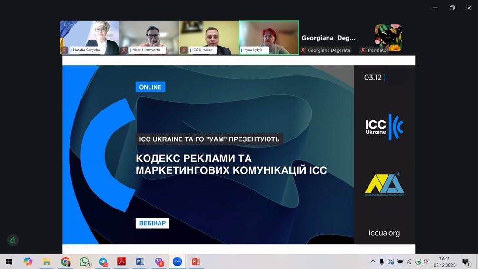The height and width of the screenshot is (269, 478).
Task: Launch Copilot from the taskbar
Action: [x=28, y=261]
